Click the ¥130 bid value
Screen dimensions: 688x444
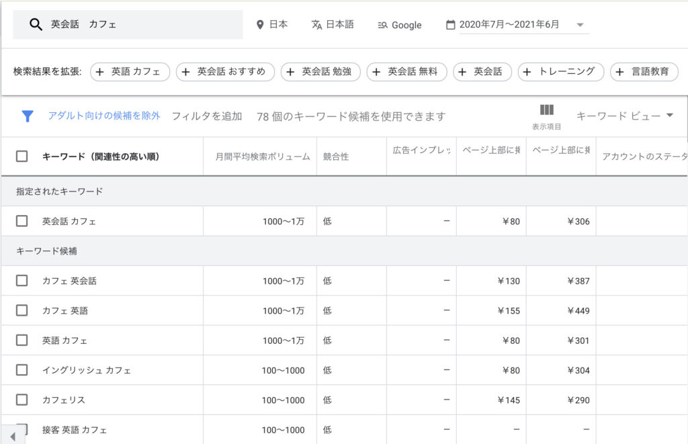(x=509, y=281)
